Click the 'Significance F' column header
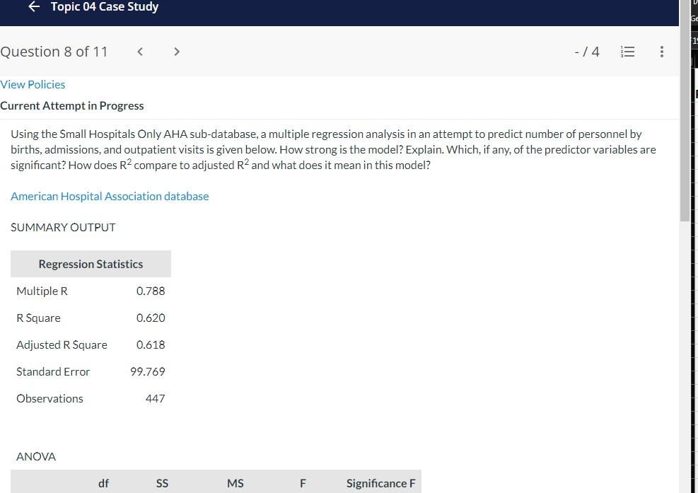This screenshot has height=493, width=698. [x=380, y=483]
